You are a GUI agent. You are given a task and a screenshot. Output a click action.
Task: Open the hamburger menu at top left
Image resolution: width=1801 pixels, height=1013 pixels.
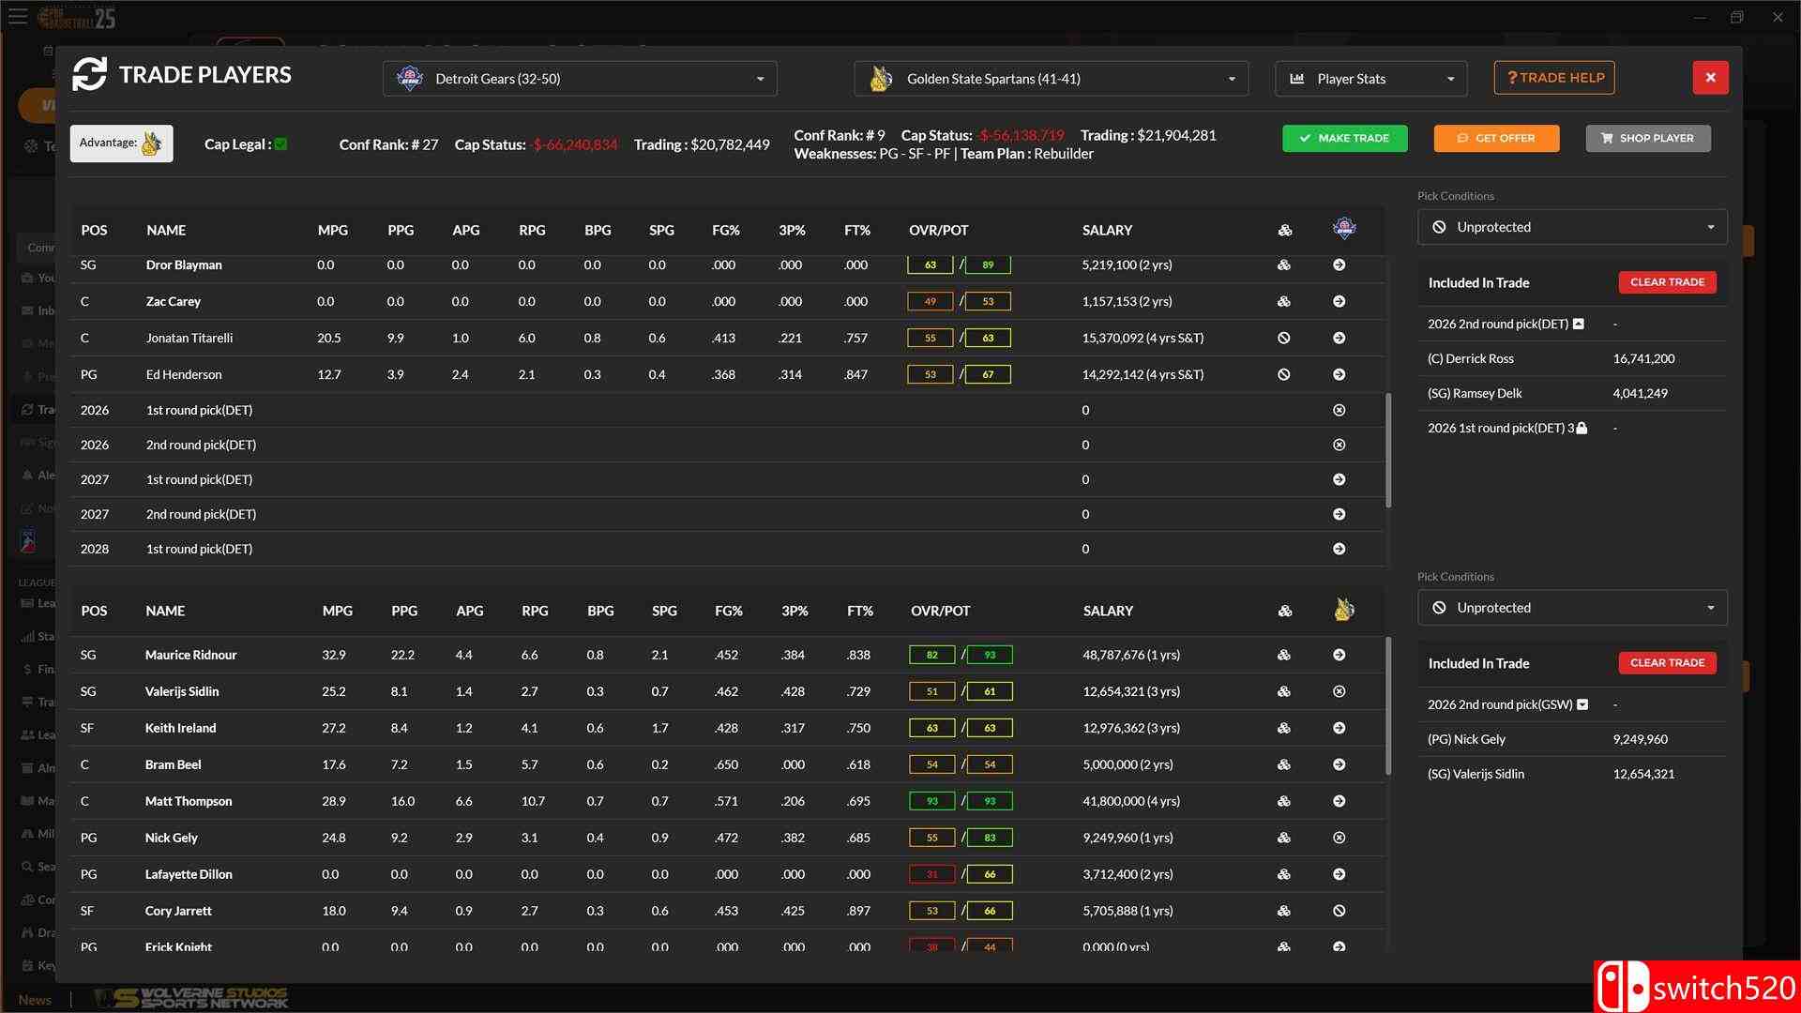coord(18,17)
